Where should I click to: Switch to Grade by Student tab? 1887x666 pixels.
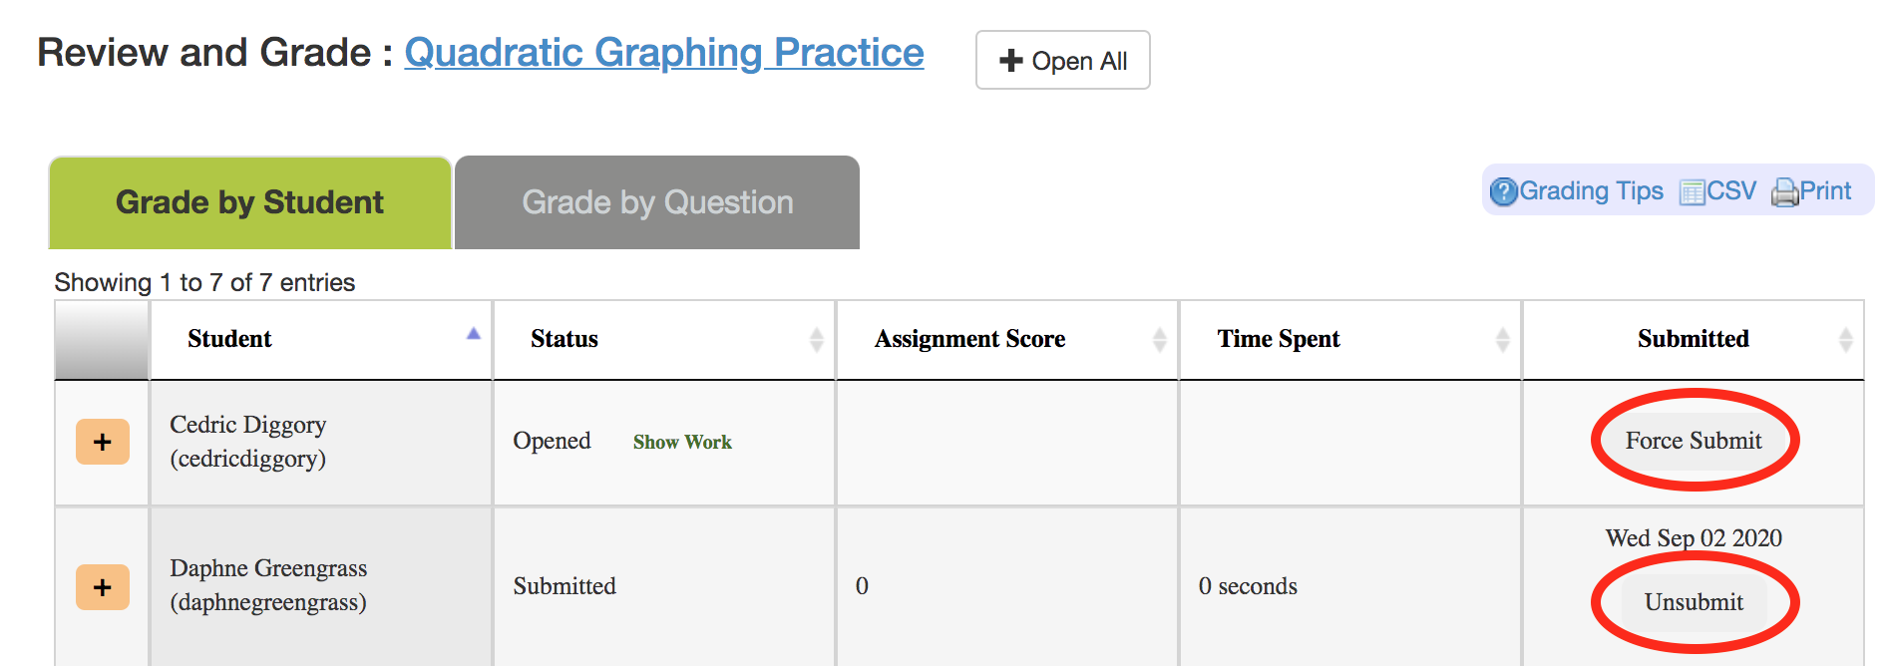point(249,202)
